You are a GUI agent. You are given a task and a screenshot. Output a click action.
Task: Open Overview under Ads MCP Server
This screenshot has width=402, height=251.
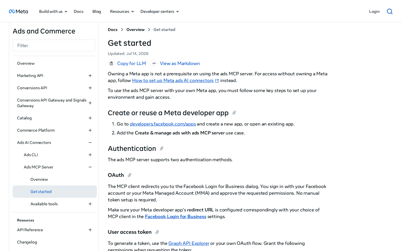(x=39, y=179)
